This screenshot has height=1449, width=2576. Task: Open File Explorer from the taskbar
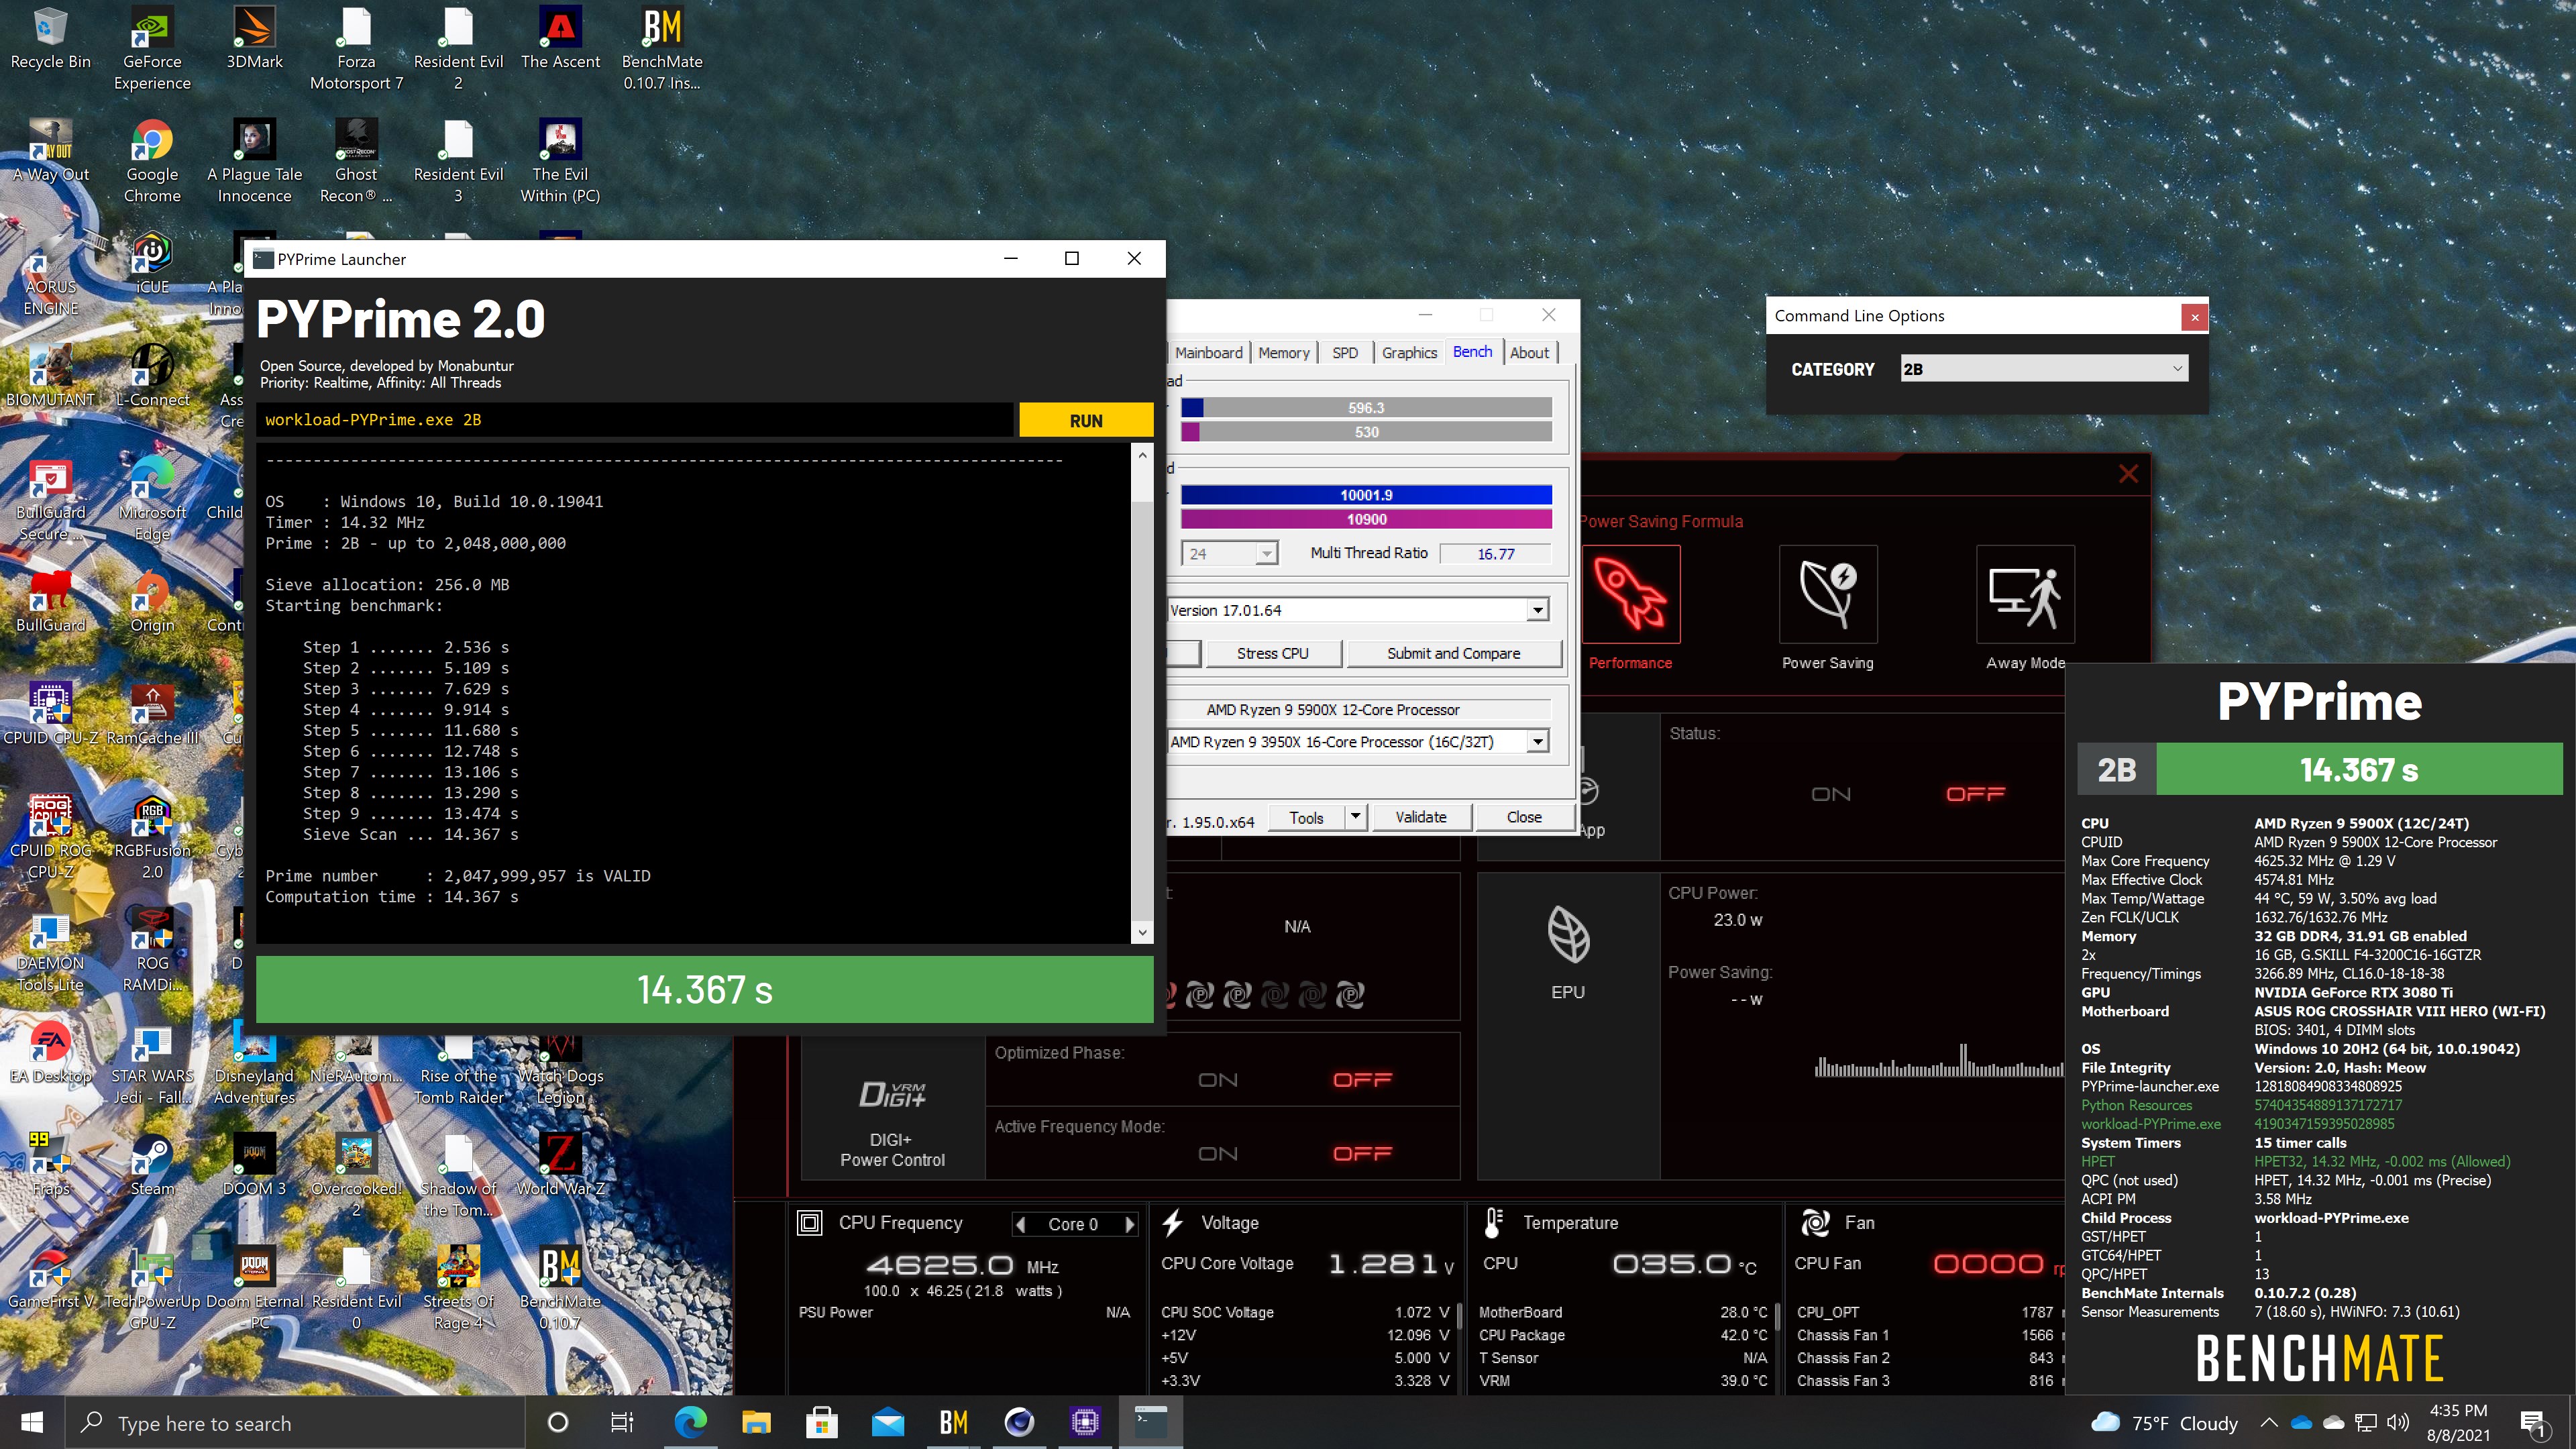click(756, 1422)
